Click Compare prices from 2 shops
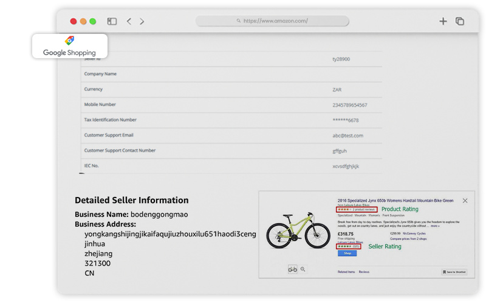Screen dimensions: 486x303 408,239
